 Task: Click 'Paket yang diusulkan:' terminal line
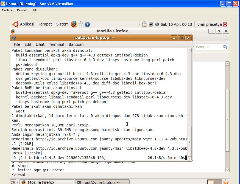click(35, 69)
